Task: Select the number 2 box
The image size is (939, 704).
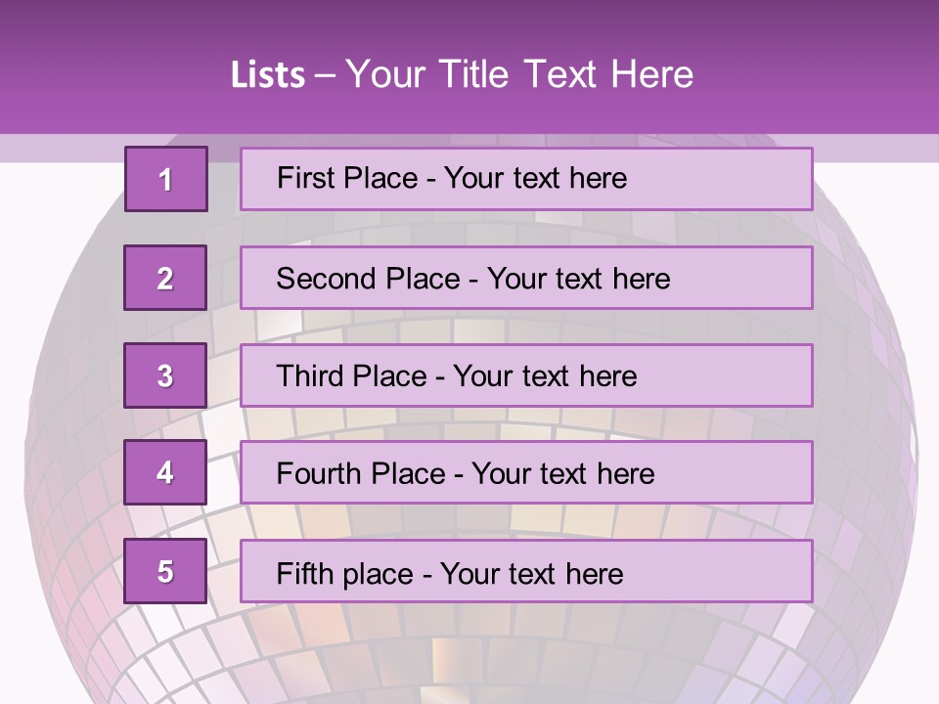Action: point(165,278)
